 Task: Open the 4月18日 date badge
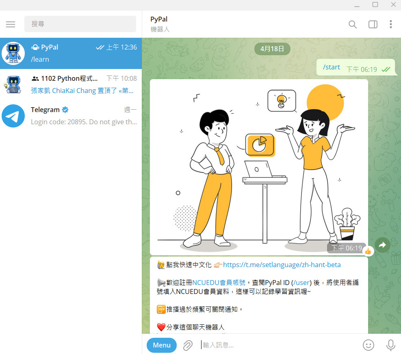tap(272, 49)
